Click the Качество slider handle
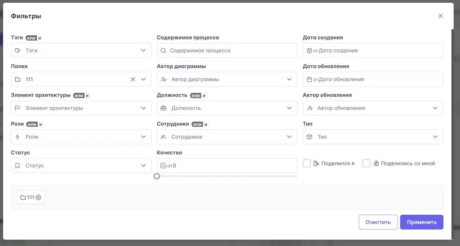 [157, 176]
